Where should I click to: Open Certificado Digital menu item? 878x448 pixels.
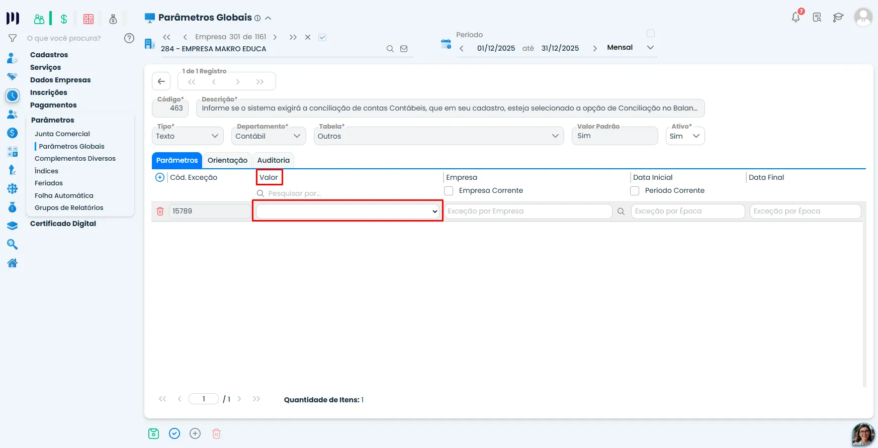63,223
